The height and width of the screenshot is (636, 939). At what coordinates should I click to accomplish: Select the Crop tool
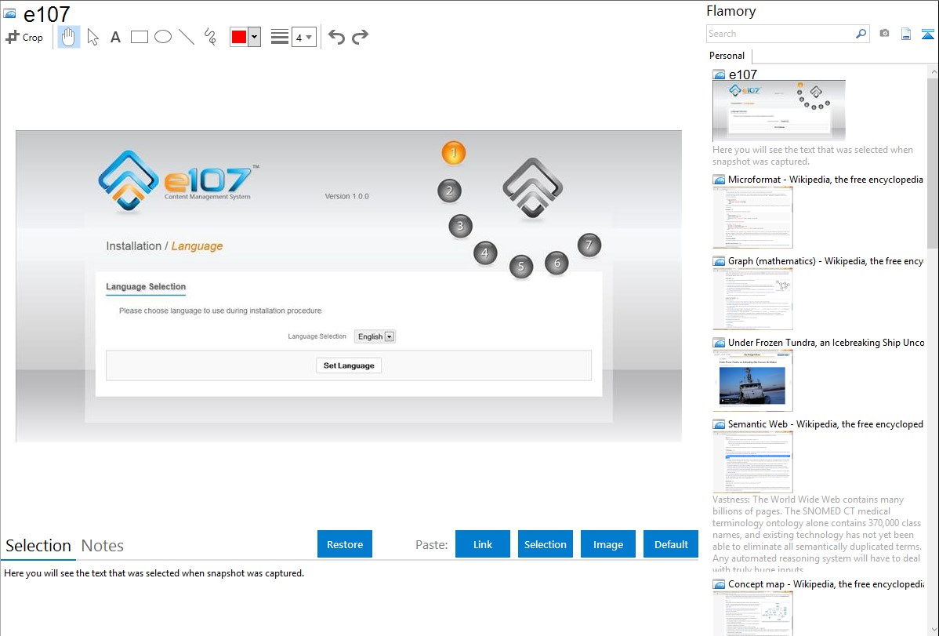point(24,37)
